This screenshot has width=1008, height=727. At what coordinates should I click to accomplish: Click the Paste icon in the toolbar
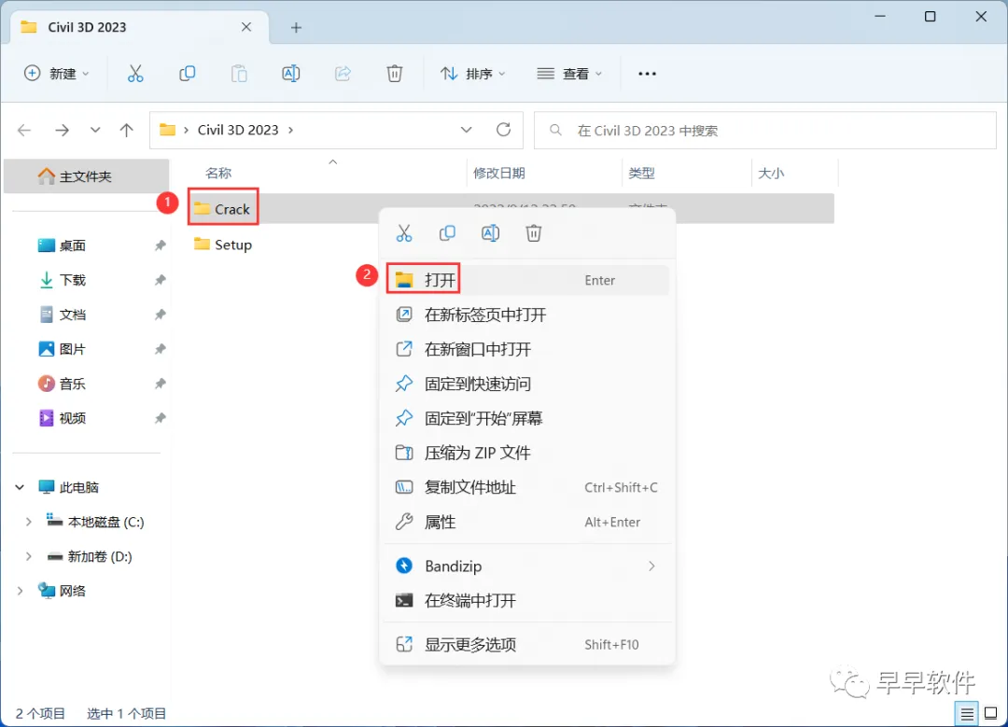[x=239, y=74]
